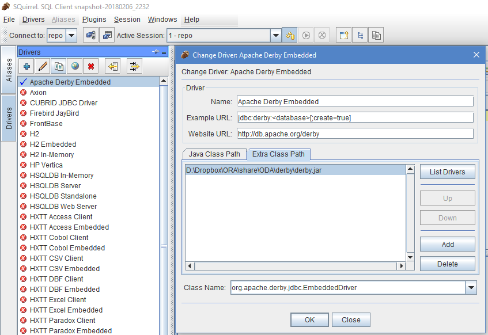
Task: Click the class path horizontal scroll-right arrow
Action: [402, 266]
